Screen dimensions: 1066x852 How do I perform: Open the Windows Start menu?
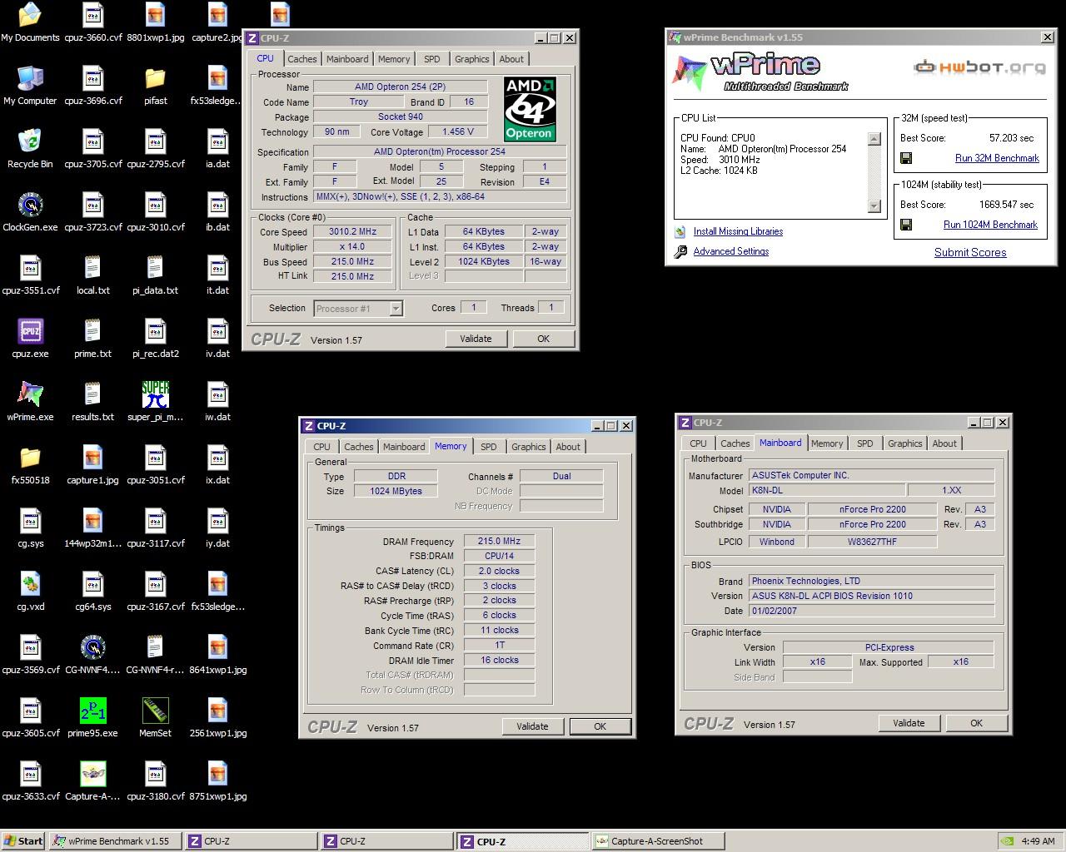click(x=23, y=841)
